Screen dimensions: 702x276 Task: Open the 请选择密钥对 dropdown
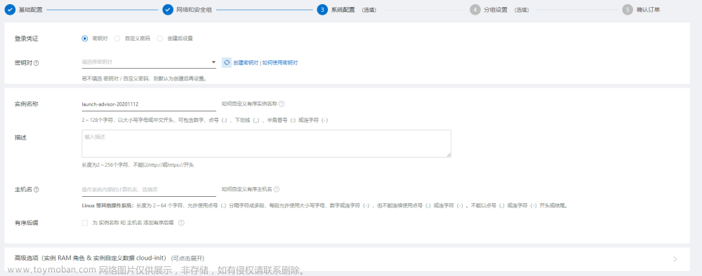149,62
